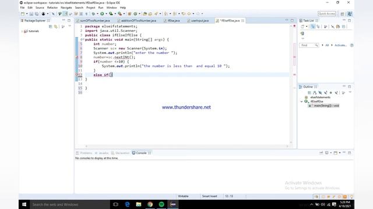Open the Run button dropdown arrow
373x209 pixels.
click(x=106, y=14)
